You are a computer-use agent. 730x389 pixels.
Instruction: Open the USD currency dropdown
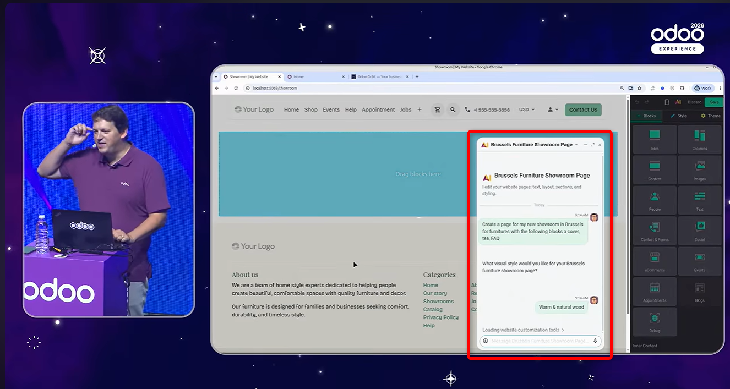[x=527, y=110]
